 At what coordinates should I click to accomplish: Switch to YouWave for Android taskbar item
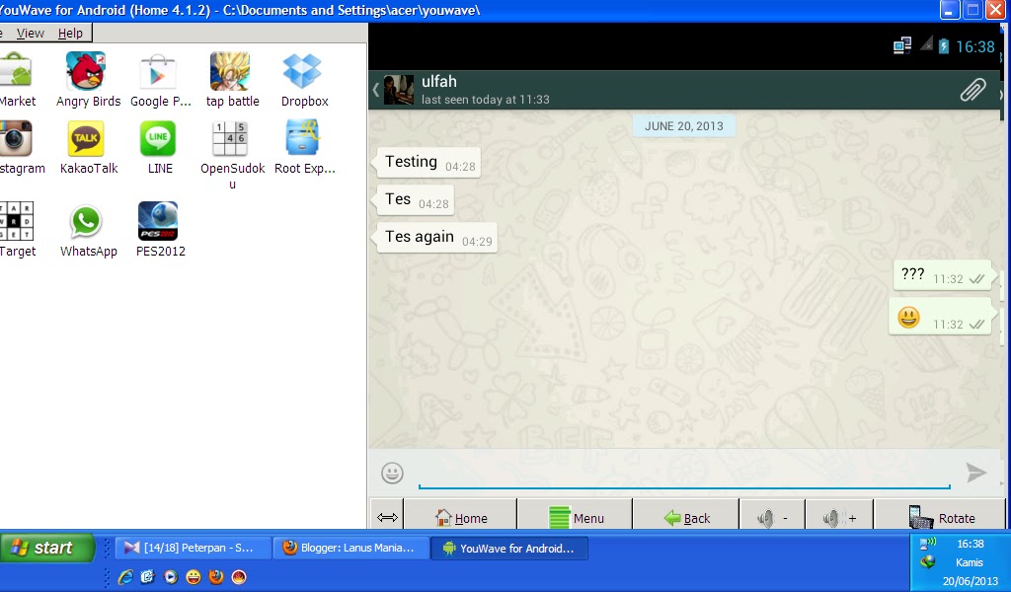tap(508, 548)
